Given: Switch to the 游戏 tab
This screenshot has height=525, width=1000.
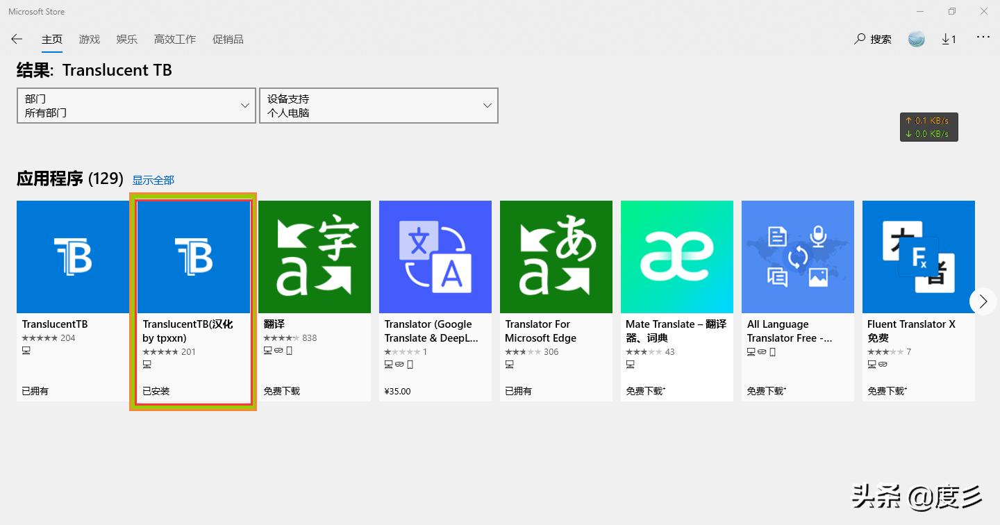Looking at the screenshot, I should click(x=90, y=40).
